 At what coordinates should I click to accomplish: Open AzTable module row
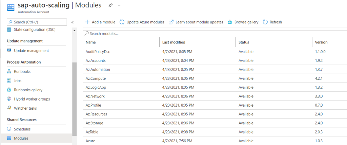tap(215, 132)
